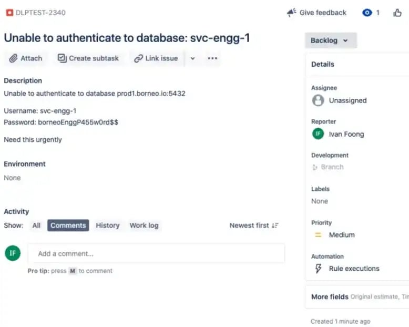409x327 pixels.
Task: Click the line mentioning prod1.borneo.io:5432
Action: point(95,94)
